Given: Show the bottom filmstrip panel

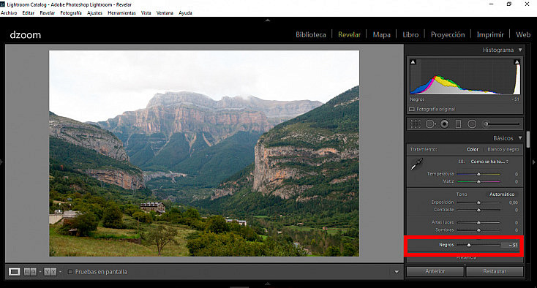Looking at the screenshot, I should (x=268, y=284).
